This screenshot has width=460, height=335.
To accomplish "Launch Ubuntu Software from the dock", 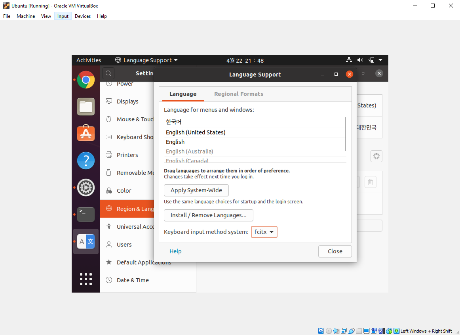I will [x=86, y=133].
